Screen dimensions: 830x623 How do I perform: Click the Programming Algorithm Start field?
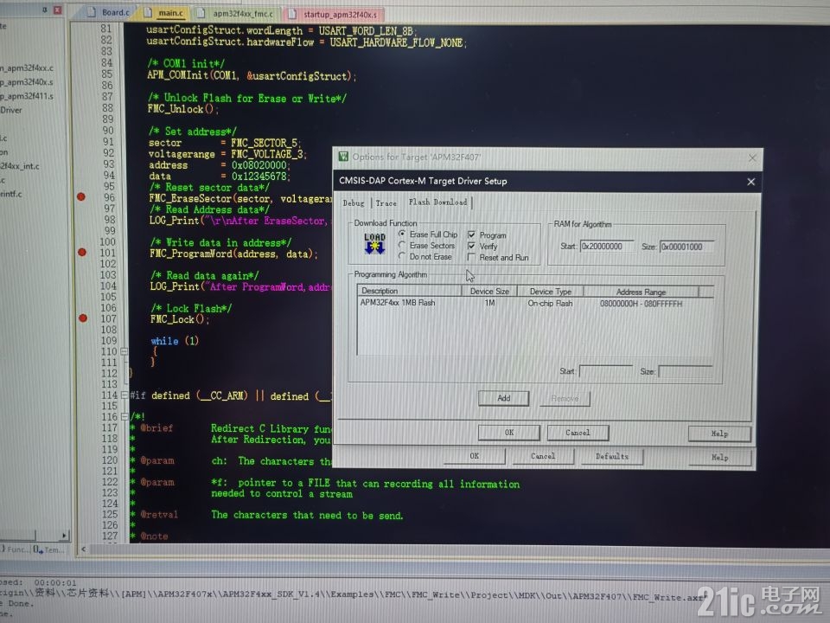tap(606, 371)
